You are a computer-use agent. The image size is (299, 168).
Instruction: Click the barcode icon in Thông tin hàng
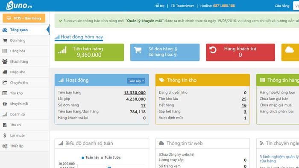tap(263, 80)
